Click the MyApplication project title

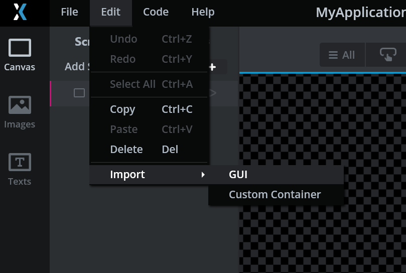coord(361,13)
